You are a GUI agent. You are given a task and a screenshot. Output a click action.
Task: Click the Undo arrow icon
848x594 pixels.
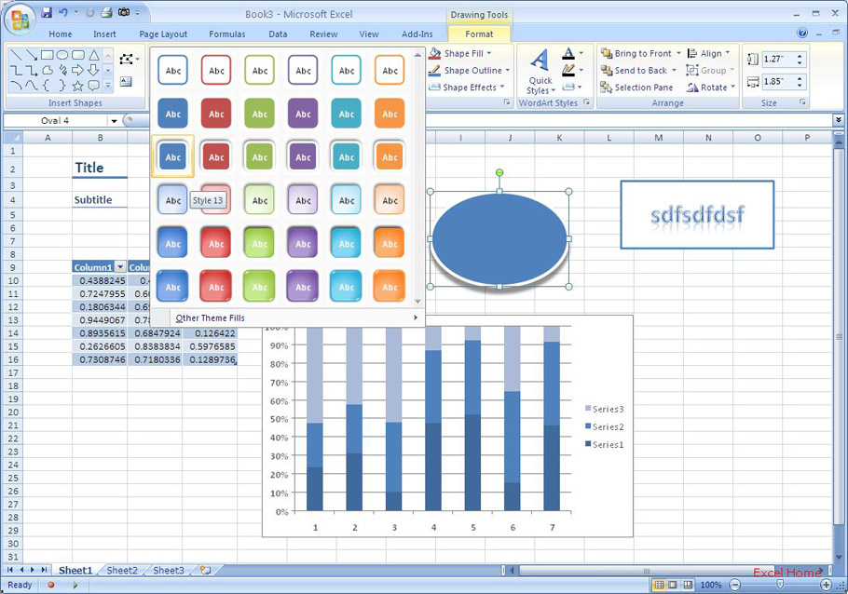(62, 13)
